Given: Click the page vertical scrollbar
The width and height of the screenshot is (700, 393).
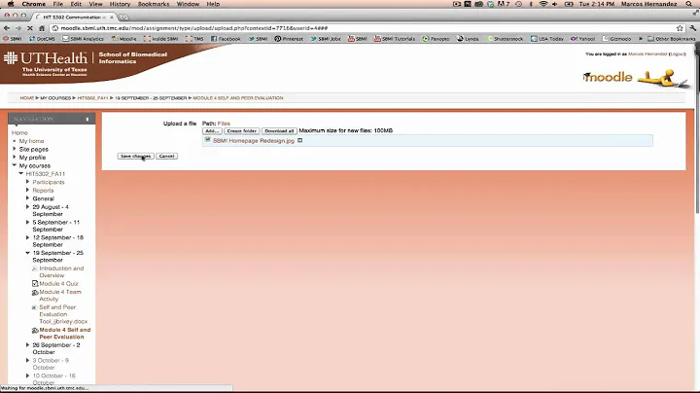Looking at the screenshot, I should (697, 129).
